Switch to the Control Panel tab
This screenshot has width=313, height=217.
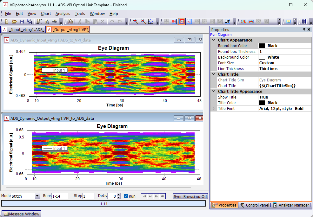(x=255, y=205)
